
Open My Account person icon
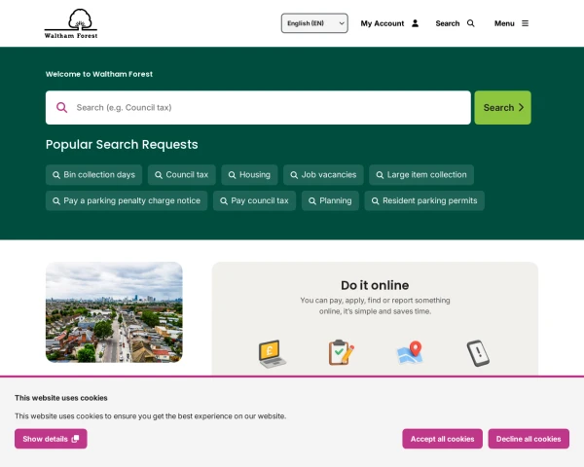coord(415,23)
